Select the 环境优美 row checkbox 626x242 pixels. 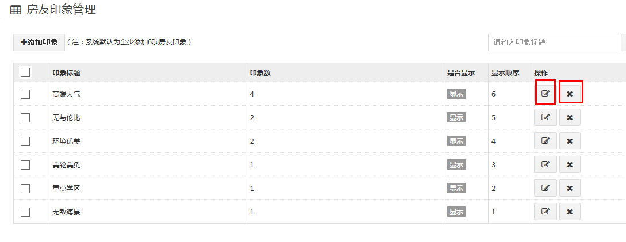point(25,141)
